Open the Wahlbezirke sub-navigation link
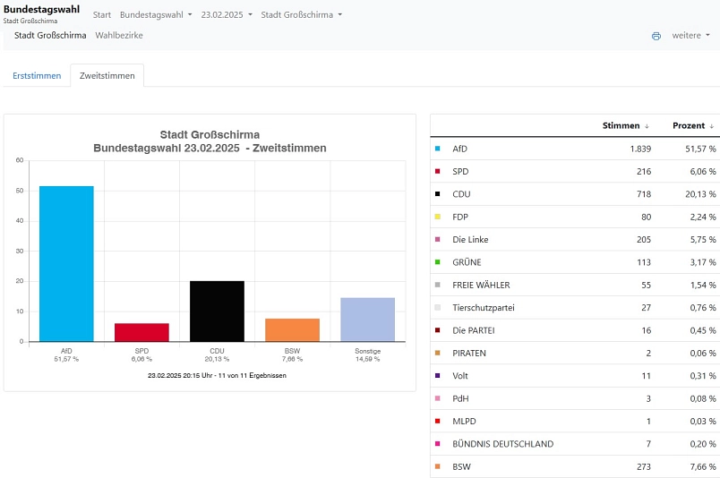This screenshot has height=478, width=720. pos(119,35)
